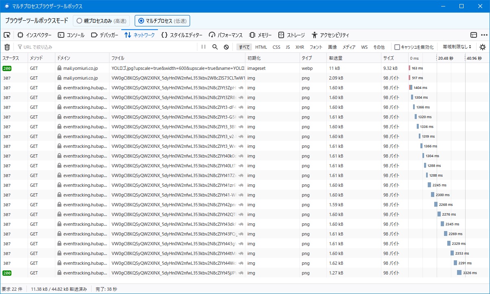Open the ストレージ tab
This screenshot has width=490, height=294.
click(x=291, y=35)
